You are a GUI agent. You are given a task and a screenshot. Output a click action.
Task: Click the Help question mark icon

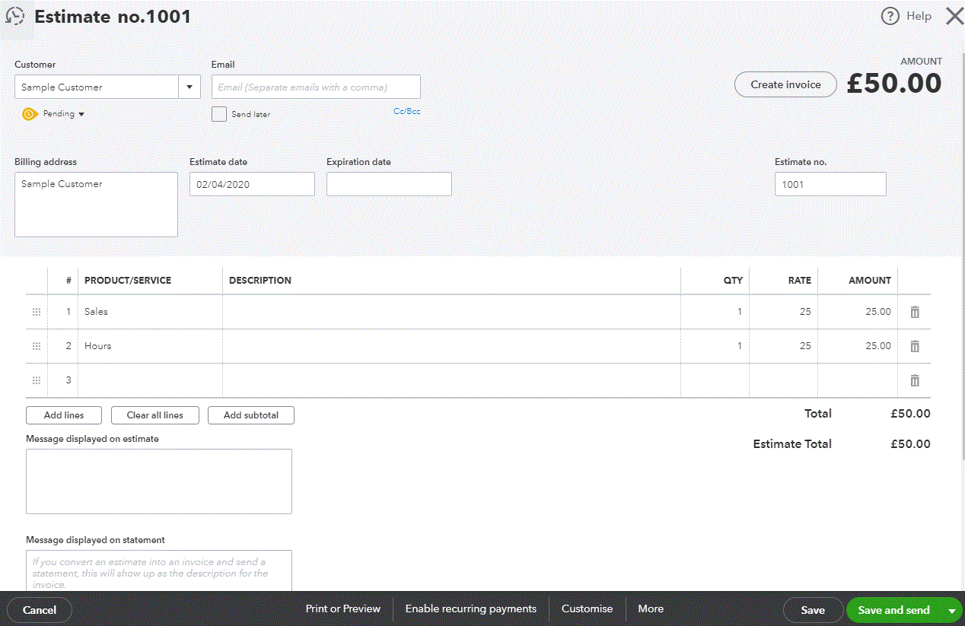point(890,16)
